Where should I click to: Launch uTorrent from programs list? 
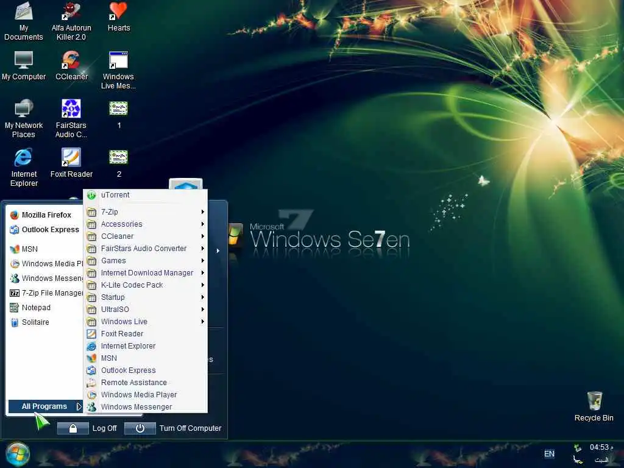click(146, 195)
